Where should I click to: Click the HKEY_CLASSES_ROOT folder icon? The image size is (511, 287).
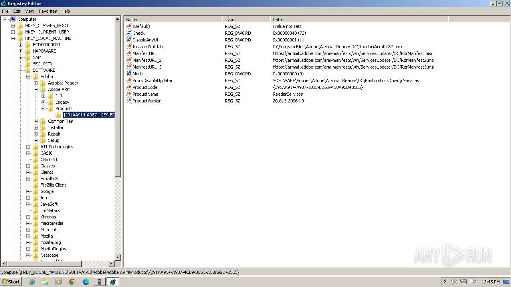(x=20, y=26)
